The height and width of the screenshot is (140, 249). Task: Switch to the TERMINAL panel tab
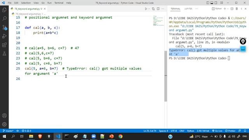click(x=175, y=9)
